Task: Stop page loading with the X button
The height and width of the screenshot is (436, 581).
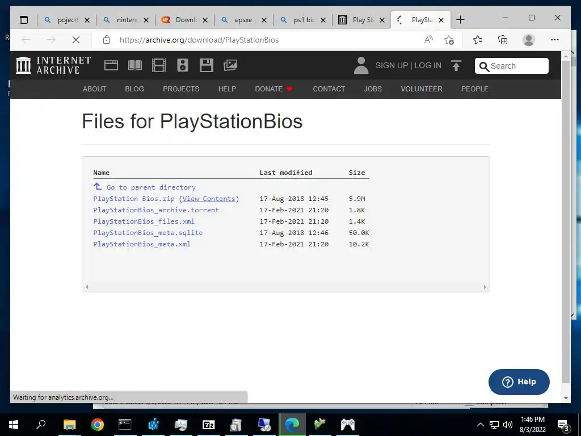Action: point(76,40)
